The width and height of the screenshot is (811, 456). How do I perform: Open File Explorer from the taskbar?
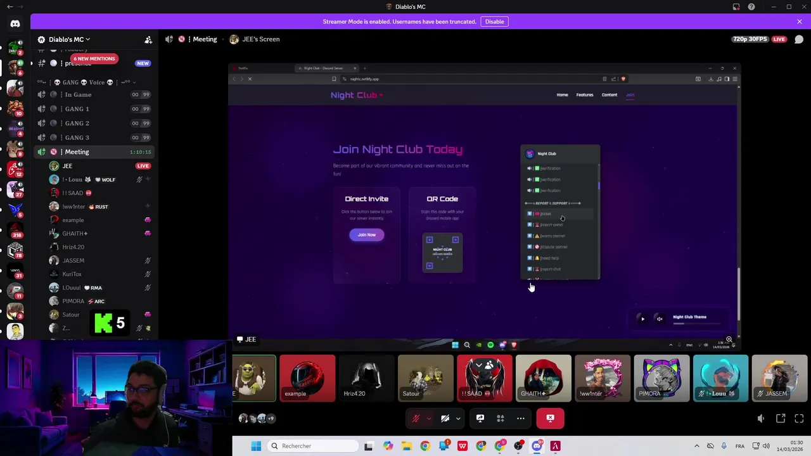pyautogui.click(x=406, y=446)
